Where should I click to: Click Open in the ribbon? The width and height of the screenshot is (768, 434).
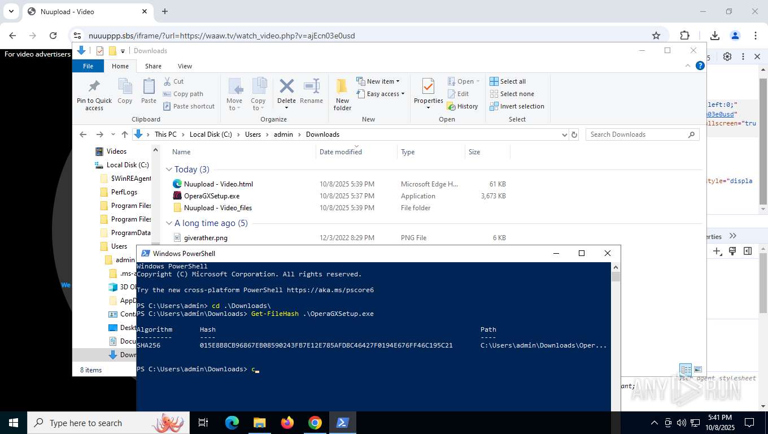[x=463, y=81]
